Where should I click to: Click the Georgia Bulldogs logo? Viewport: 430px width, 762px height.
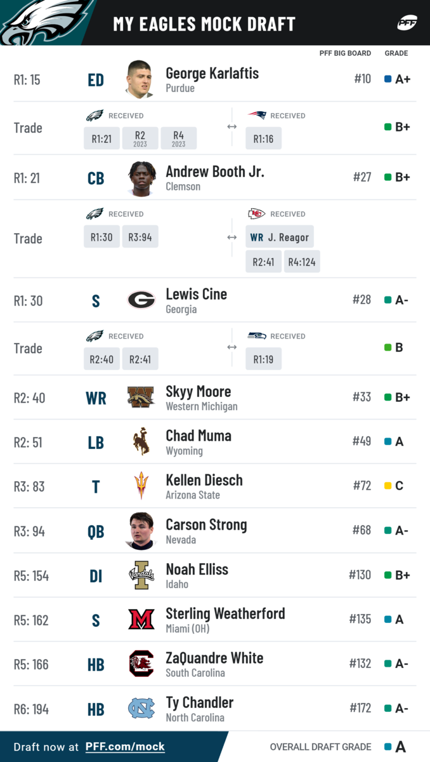tap(141, 300)
